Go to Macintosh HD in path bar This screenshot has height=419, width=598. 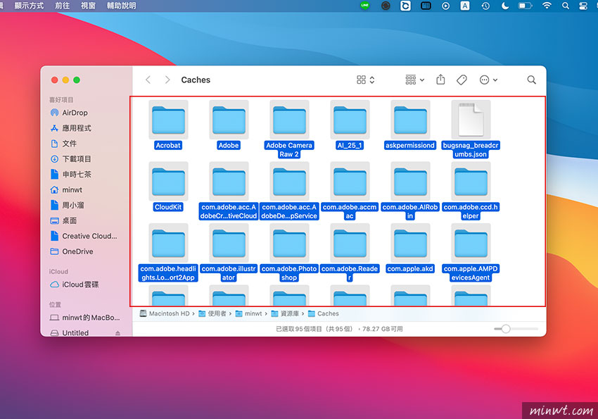coord(165,313)
